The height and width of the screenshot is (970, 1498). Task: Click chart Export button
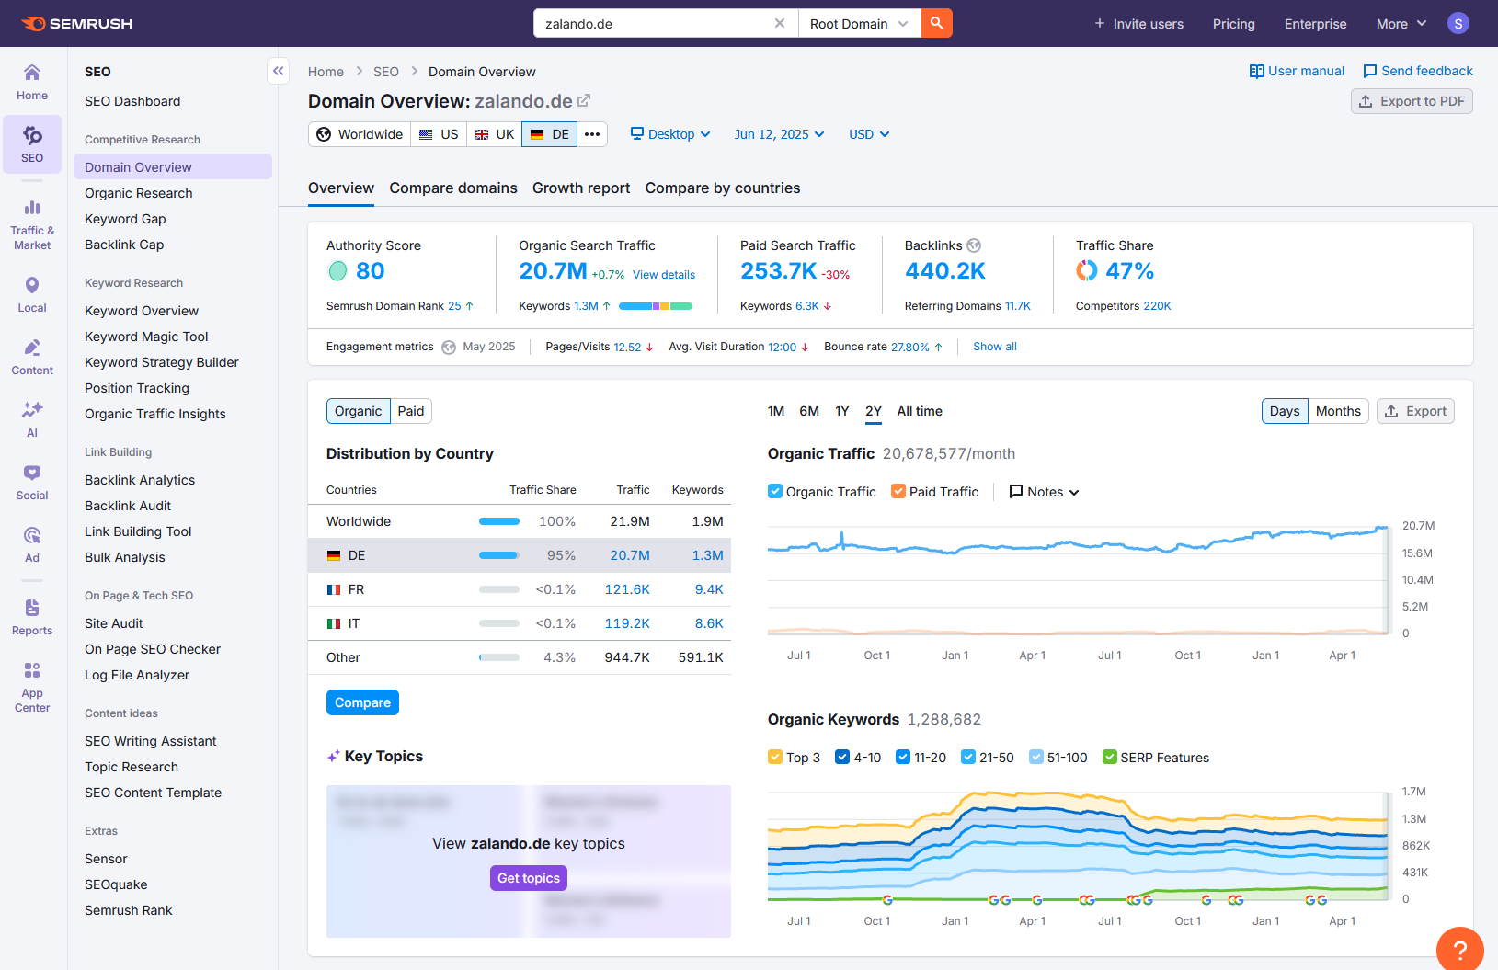(1415, 411)
